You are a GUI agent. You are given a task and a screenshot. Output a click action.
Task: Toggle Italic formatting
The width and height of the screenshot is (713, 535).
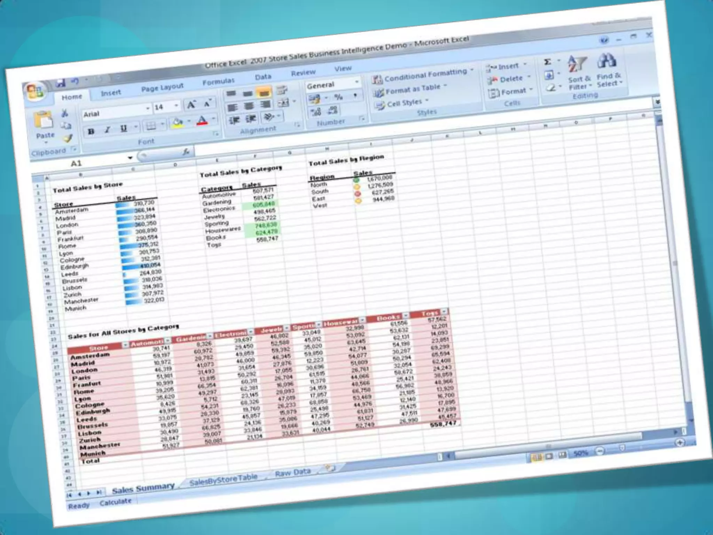tap(107, 130)
